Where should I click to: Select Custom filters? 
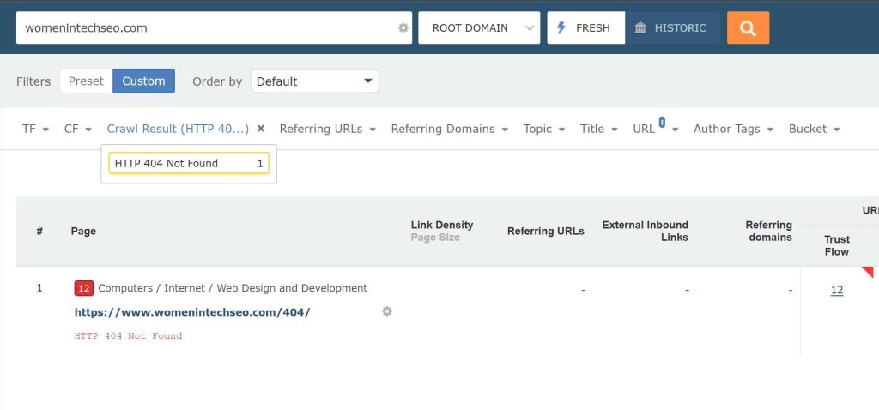(143, 81)
